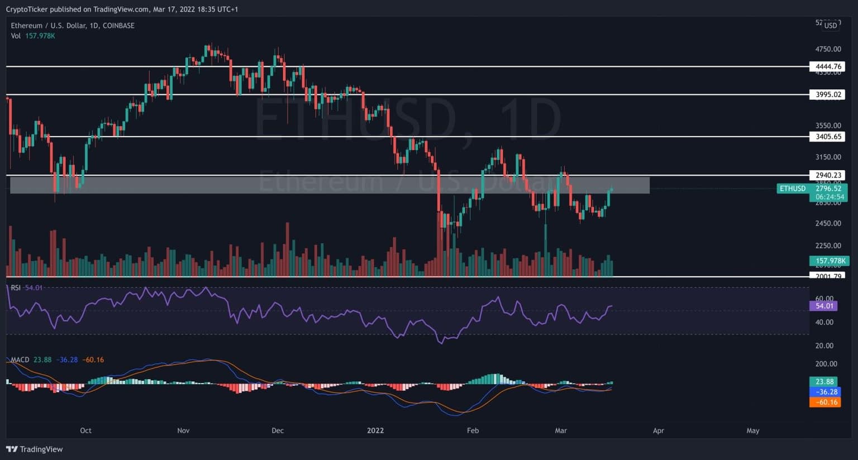This screenshot has height=460, width=858.
Task: Click the TradingView logo icon
Action: pyautogui.click(x=11, y=449)
